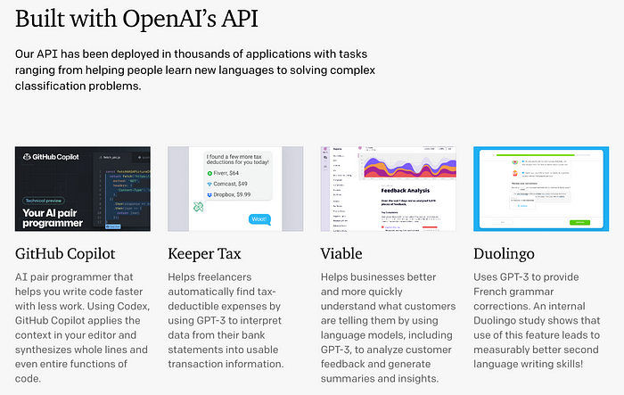Viewport: 624px width, 395px height.
Task: Click the Duolingo card title
Action: pyautogui.click(x=504, y=253)
